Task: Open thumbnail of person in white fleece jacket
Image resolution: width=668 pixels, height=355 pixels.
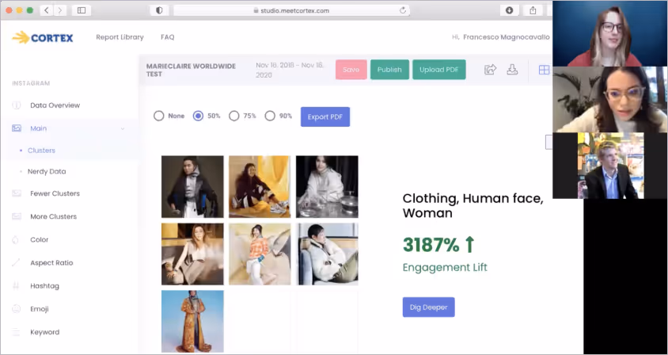Action: tap(327, 254)
